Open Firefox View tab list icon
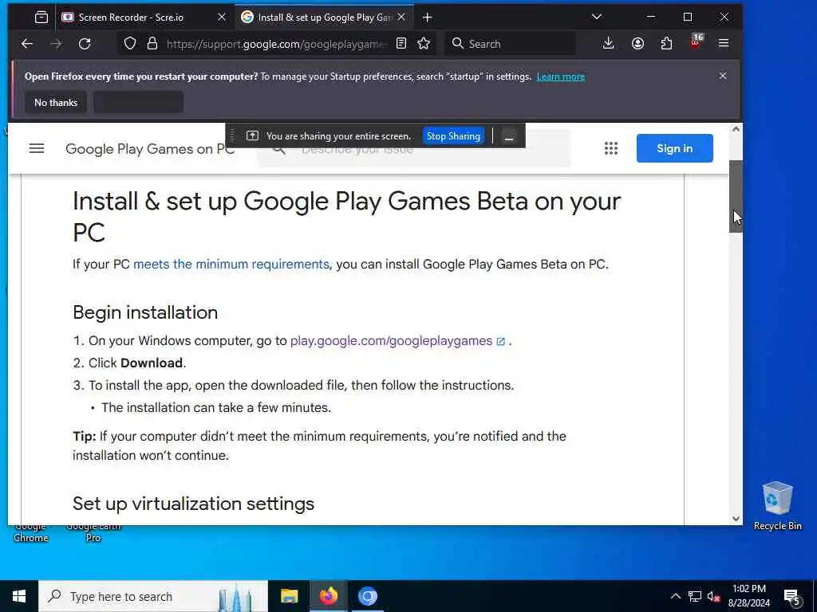Viewport: 817px width, 612px height. (41, 18)
